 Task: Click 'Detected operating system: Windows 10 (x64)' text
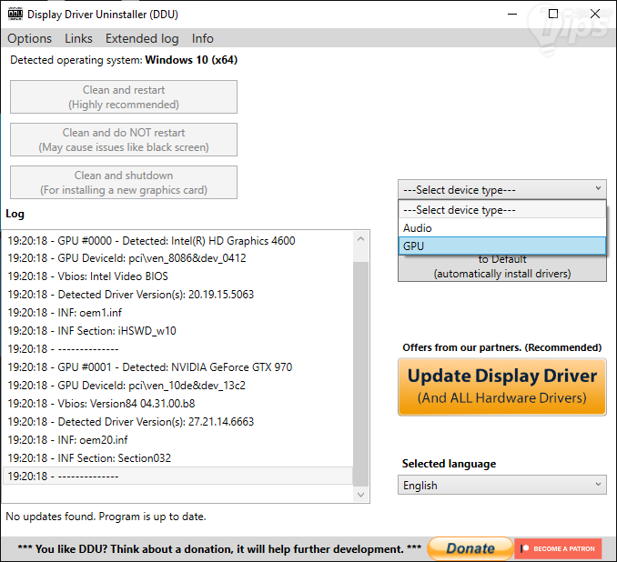124,60
